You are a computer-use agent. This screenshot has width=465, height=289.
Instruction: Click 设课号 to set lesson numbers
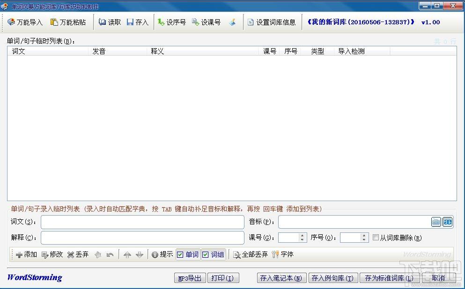(x=206, y=22)
